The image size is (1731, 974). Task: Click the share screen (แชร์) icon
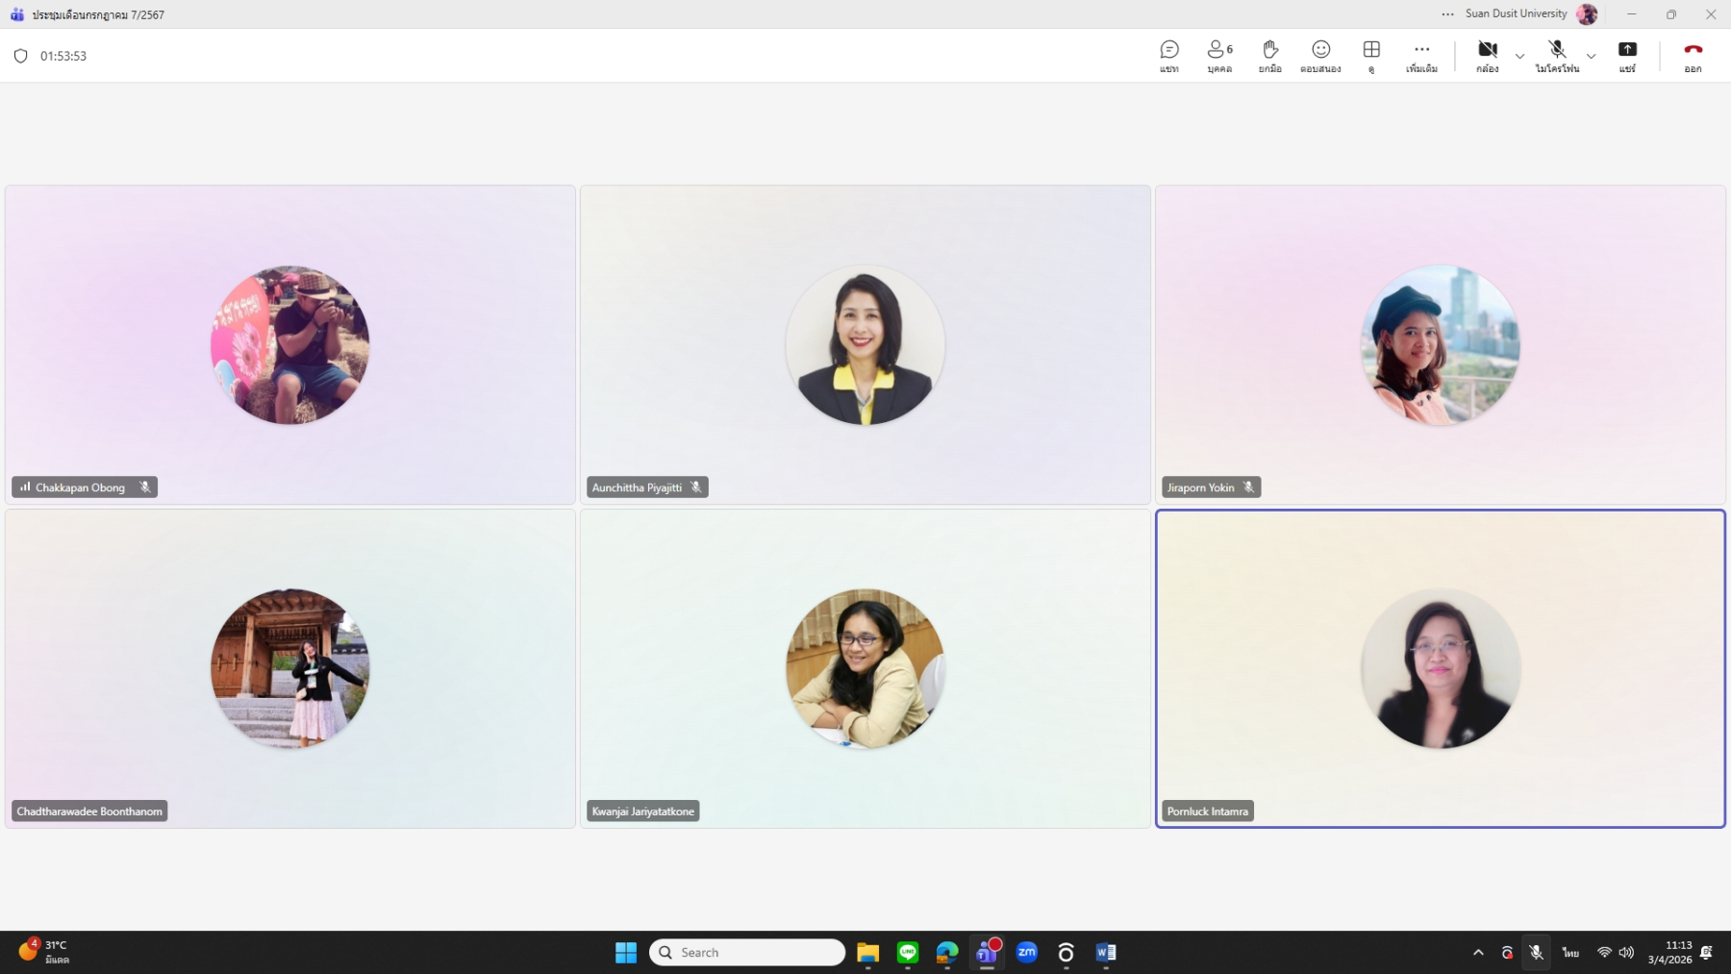click(1627, 56)
